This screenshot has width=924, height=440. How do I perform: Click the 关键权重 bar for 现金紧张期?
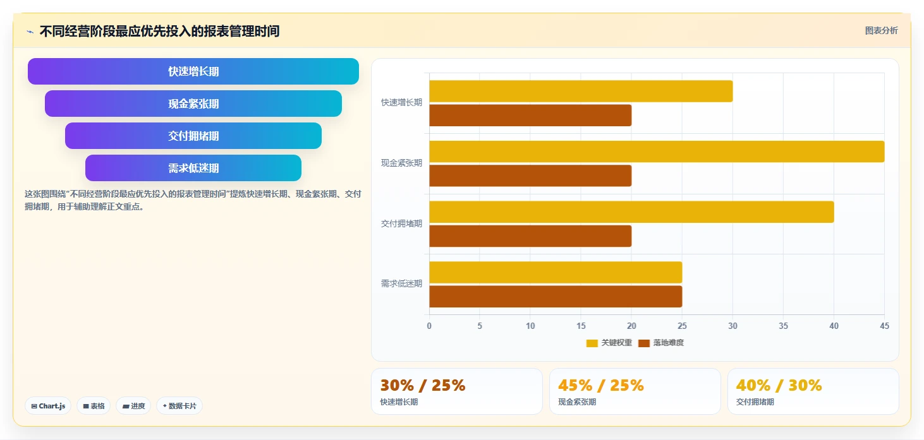click(x=657, y=152)
